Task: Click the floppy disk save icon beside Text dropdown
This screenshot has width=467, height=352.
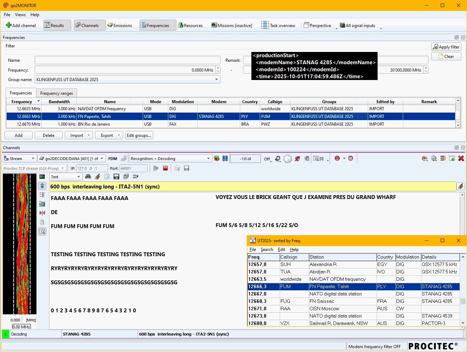Action: 116,177
